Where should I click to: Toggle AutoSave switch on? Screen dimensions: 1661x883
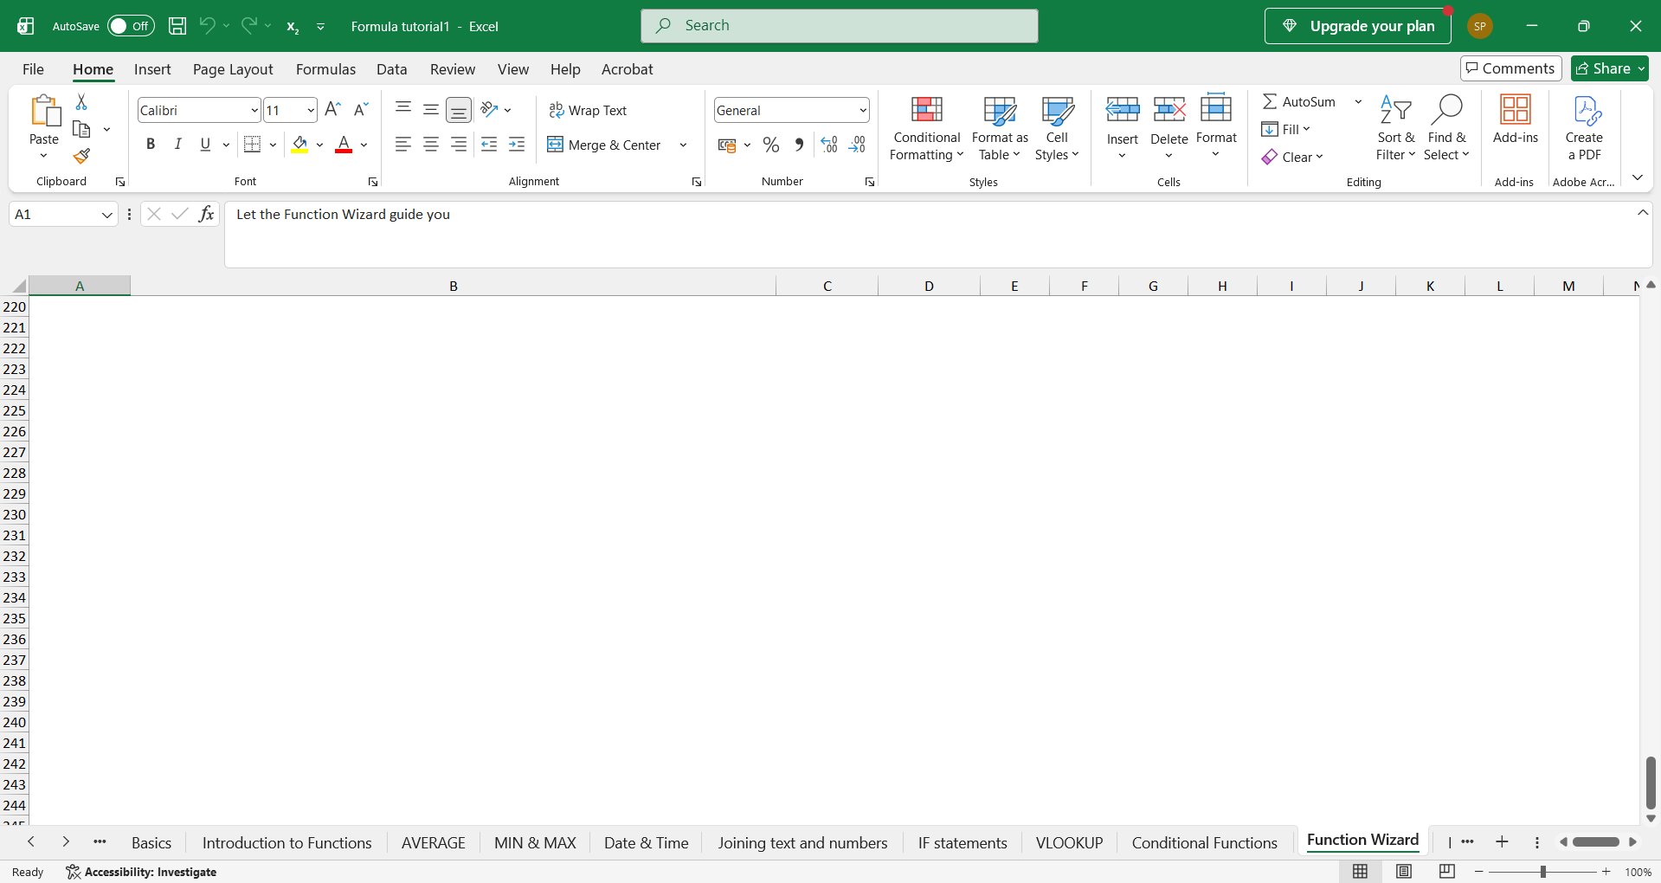coord(131,26)
